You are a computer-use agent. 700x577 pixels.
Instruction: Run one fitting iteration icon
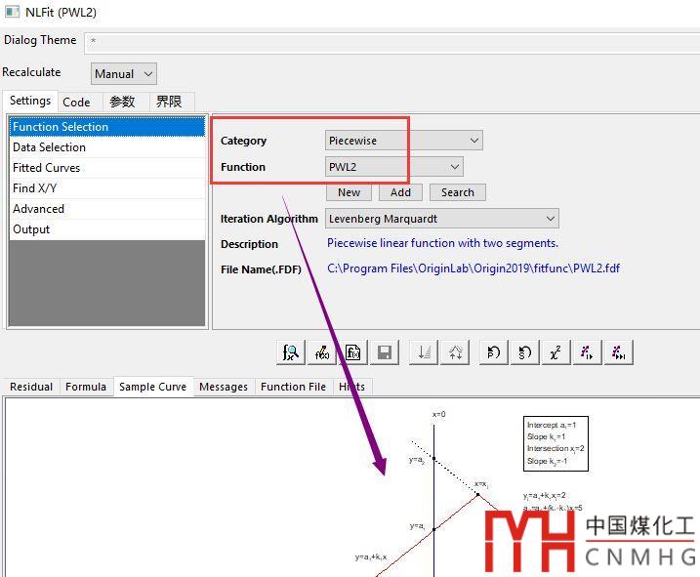tap(587, 352)
